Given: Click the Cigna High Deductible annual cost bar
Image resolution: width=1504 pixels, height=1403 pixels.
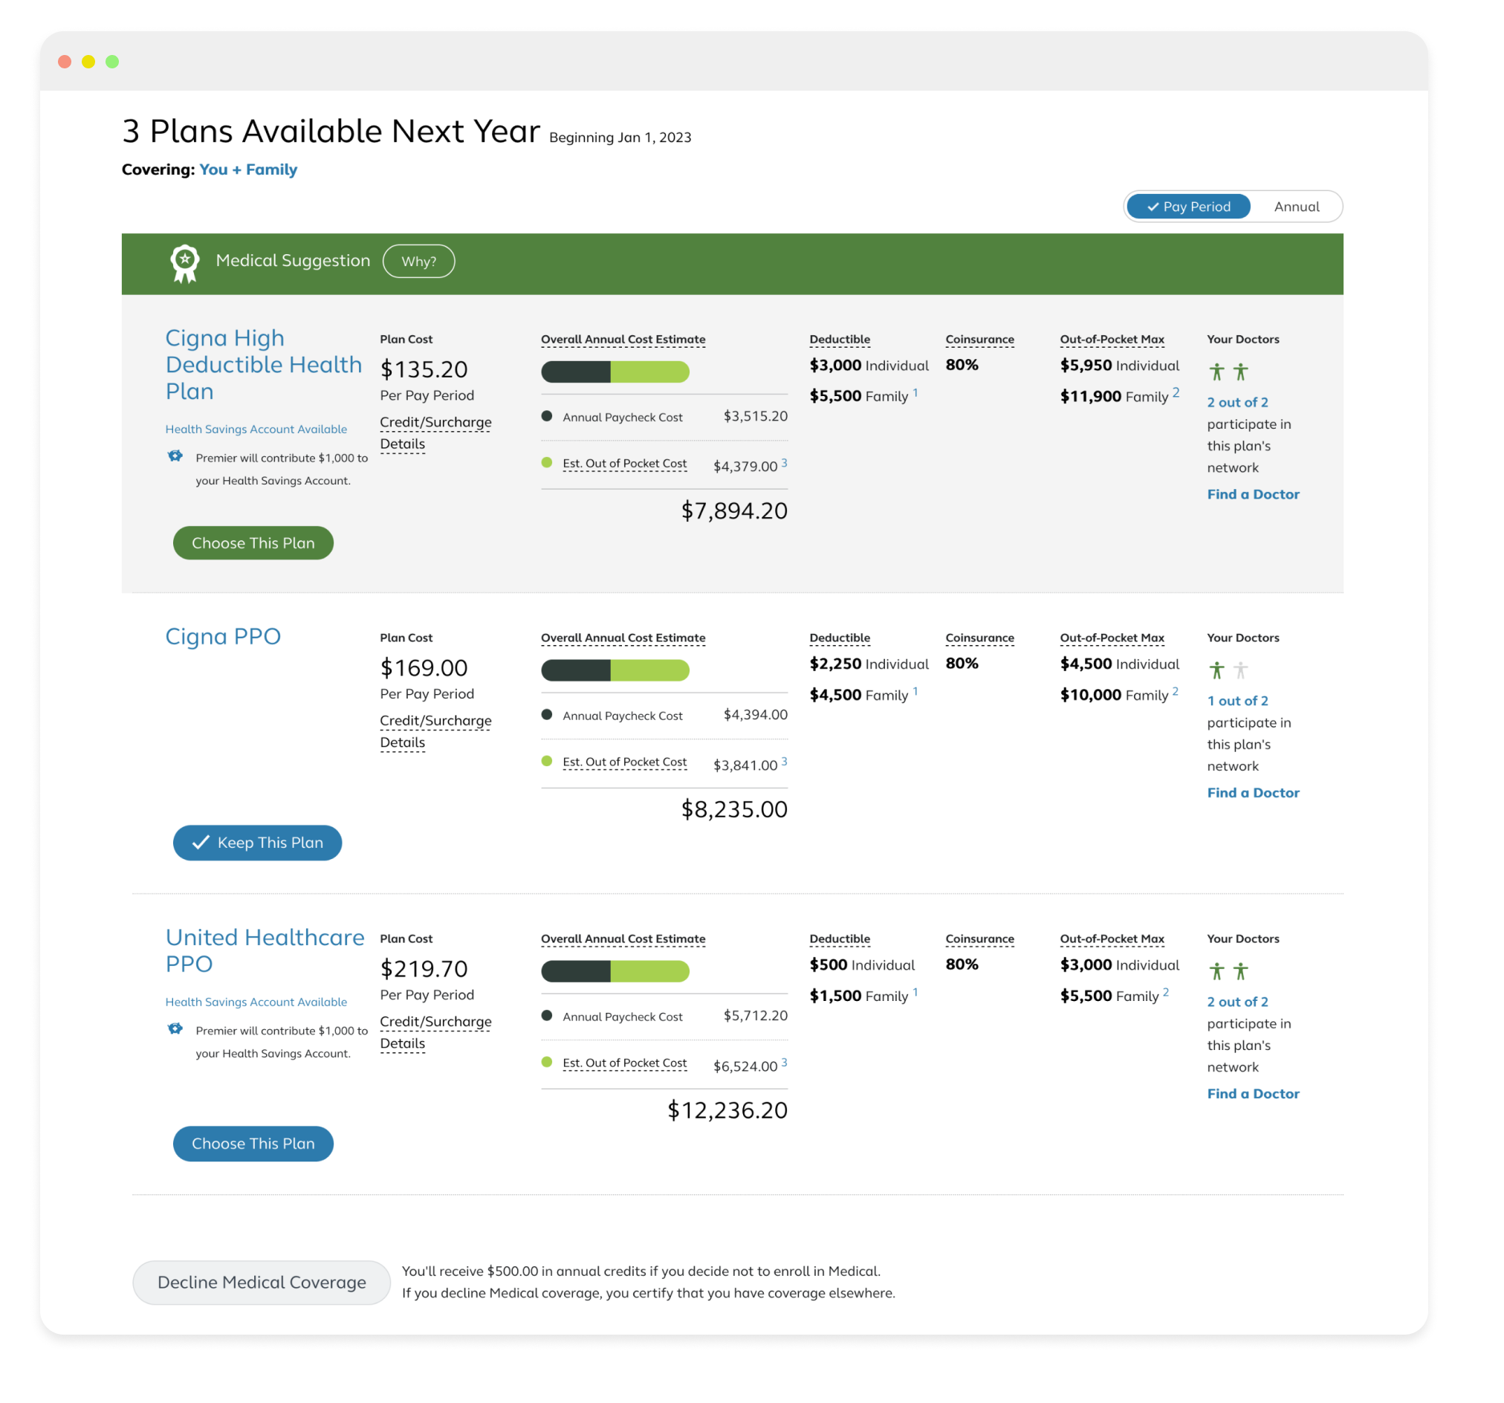Looking at the screenshot, I should [x=615, y=372].
